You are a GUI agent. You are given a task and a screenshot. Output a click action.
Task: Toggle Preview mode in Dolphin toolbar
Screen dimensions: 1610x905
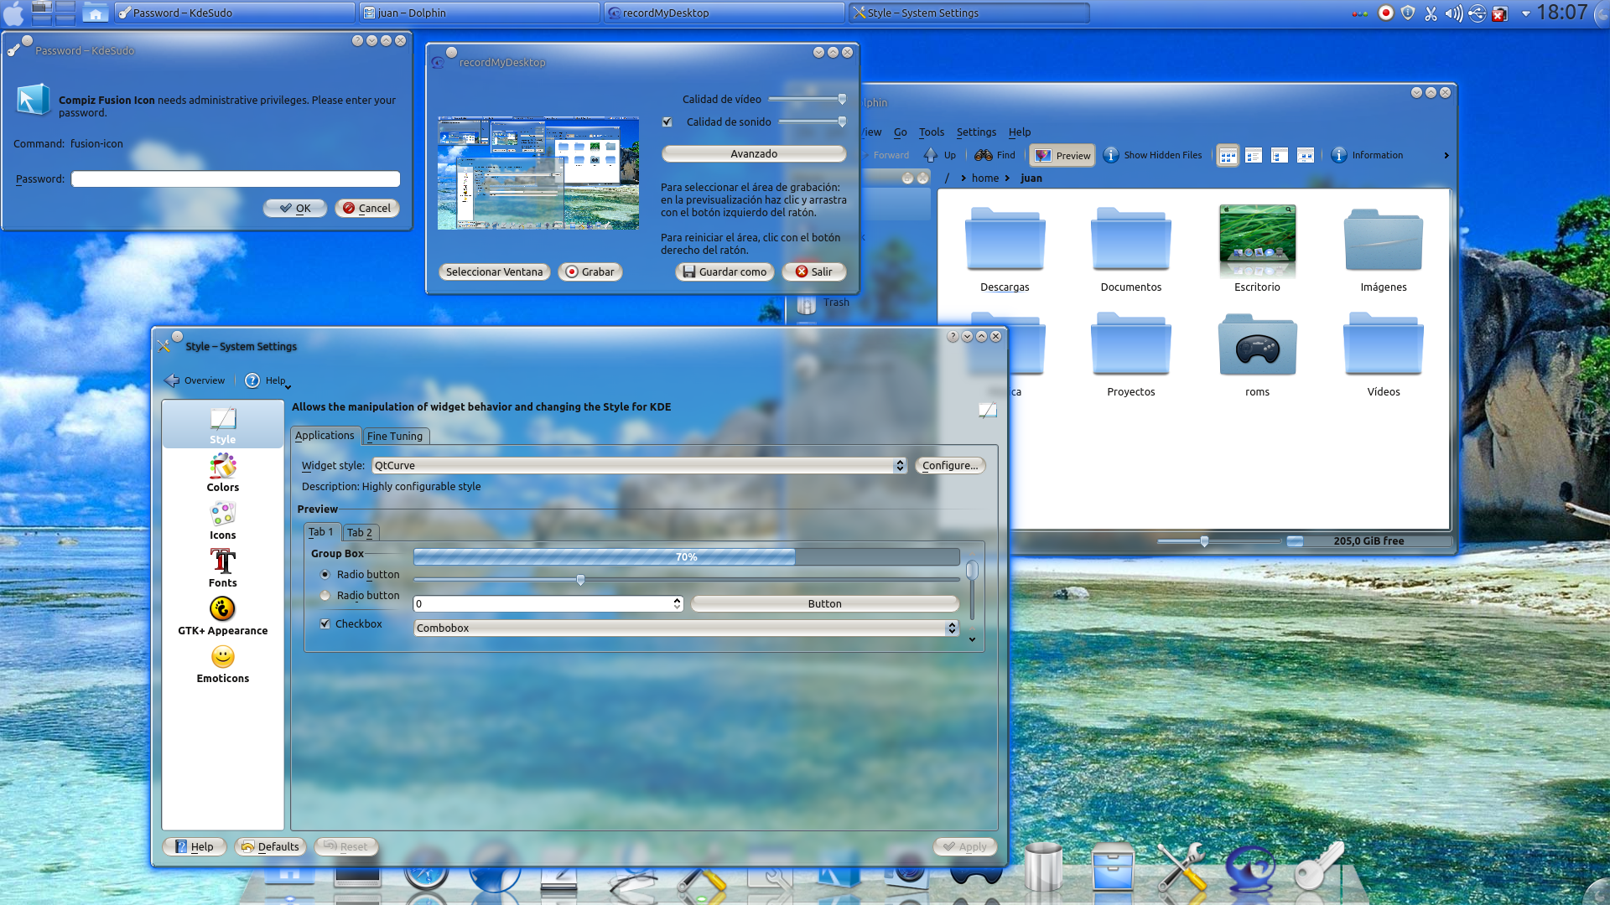pyautogui.click(x=1062, y=155)
